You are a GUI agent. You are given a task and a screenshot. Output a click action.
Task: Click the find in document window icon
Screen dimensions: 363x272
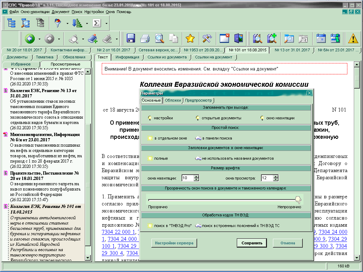[x=289, y=38]
